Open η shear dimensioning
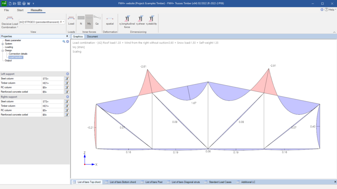This screenshot has width=337, height=189. coord(140,20)
